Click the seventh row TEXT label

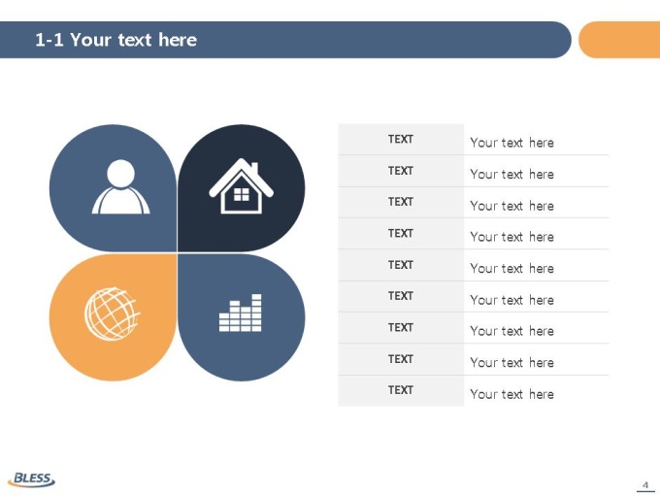(x=401, y=327)
